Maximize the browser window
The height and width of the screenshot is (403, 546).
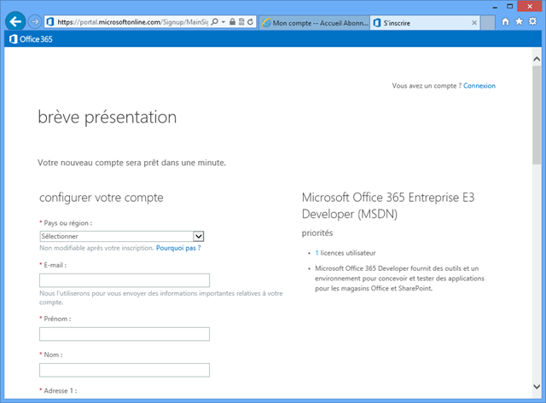510,6
